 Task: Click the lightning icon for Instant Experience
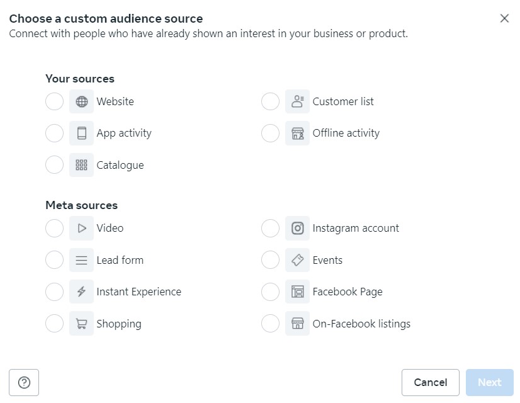click(x=82, y=292)
